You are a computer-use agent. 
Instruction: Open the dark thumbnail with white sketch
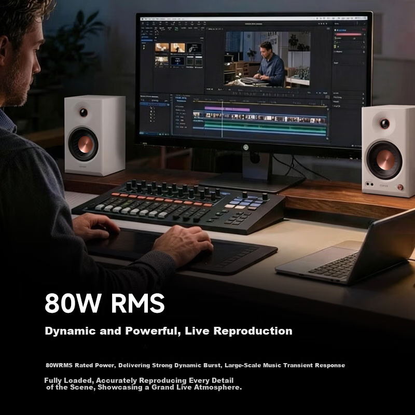pos(194,48)
